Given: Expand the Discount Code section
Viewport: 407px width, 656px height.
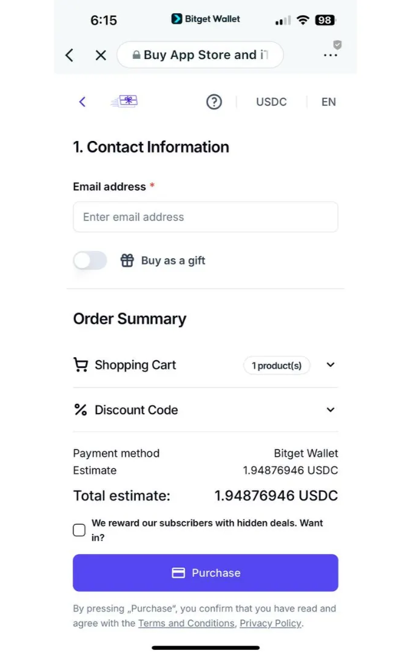Looking at the screenshot, I should point(330,410).
